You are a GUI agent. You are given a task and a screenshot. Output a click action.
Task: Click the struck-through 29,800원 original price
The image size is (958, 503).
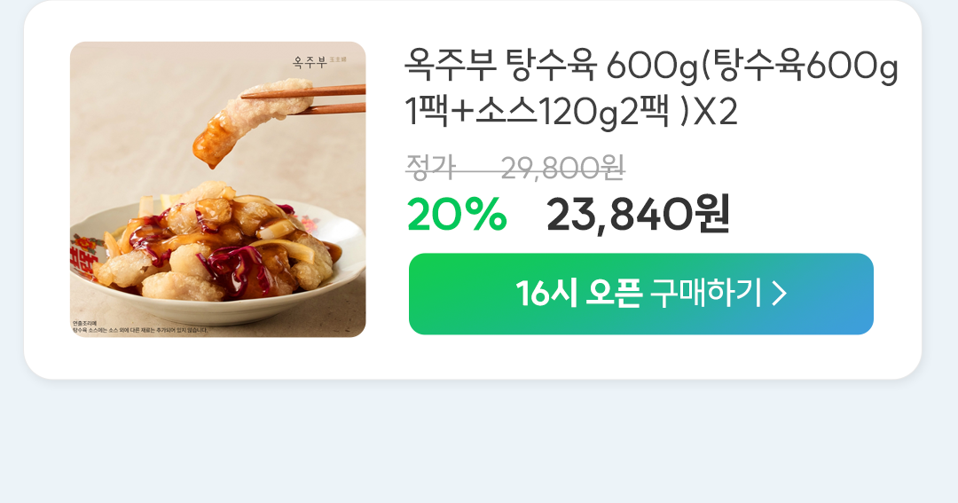562,168
